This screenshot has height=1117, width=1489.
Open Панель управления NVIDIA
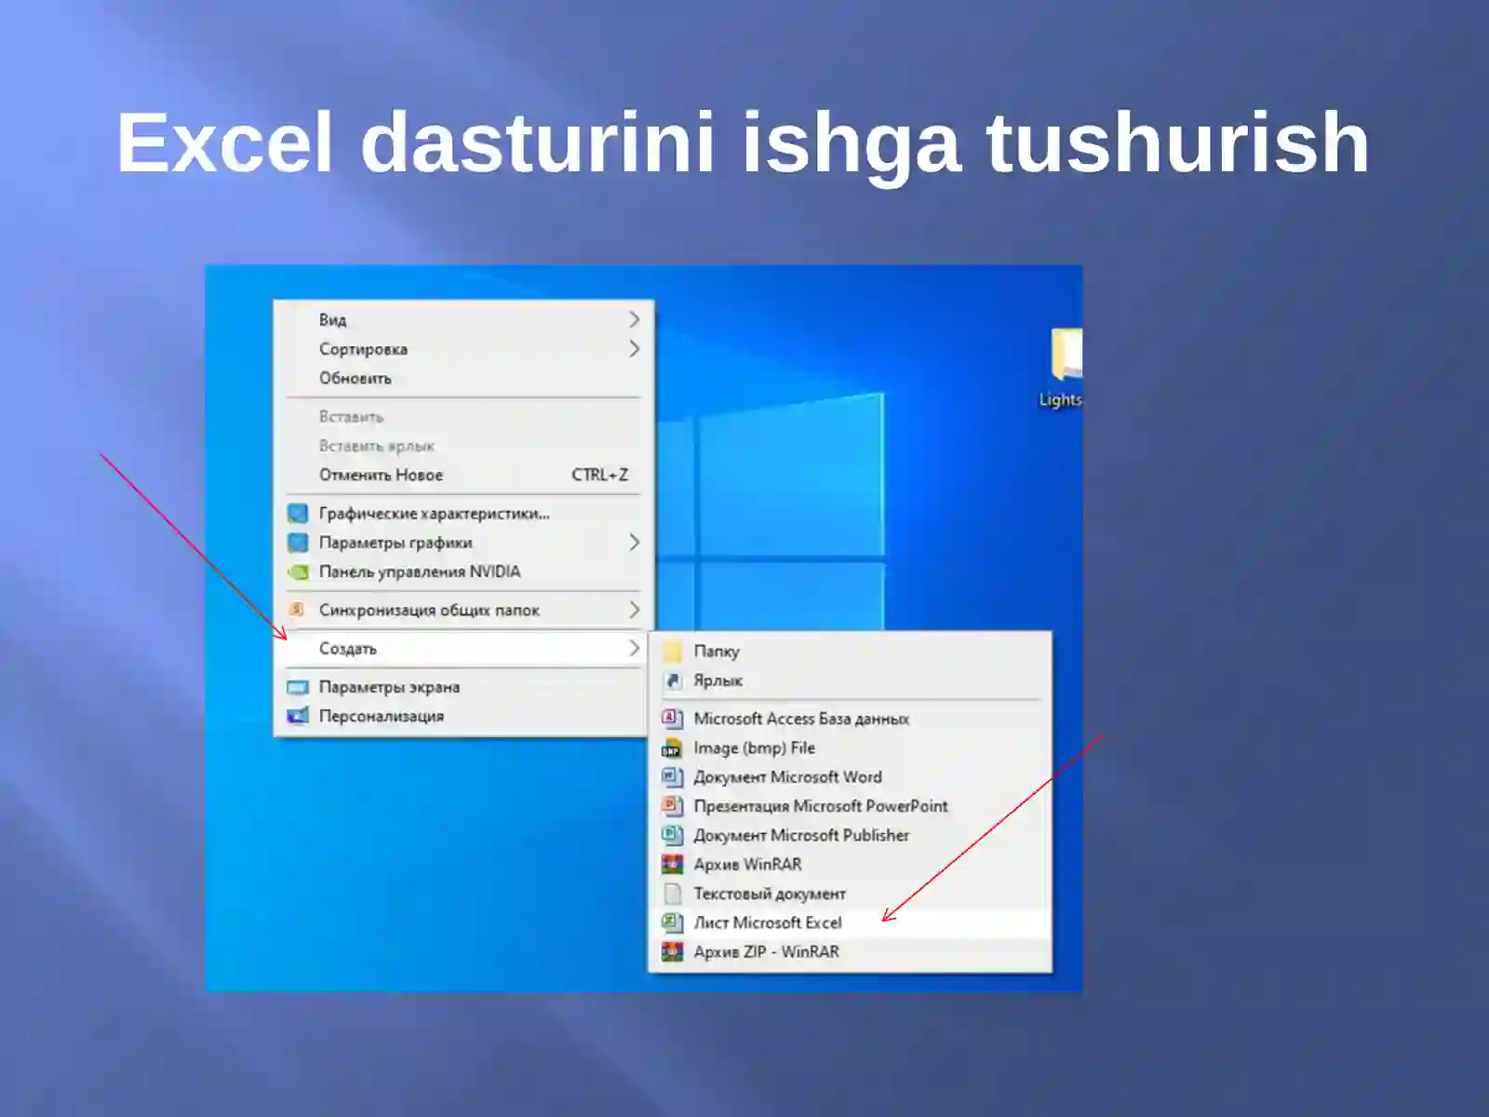[x=463, y=572]
